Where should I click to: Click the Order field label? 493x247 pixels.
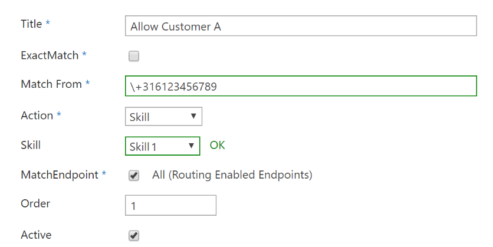pos(35,203)
